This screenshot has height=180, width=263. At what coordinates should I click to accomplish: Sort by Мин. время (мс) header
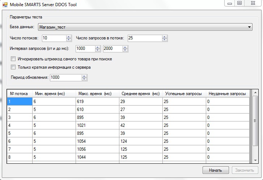[x=54, y=94]
